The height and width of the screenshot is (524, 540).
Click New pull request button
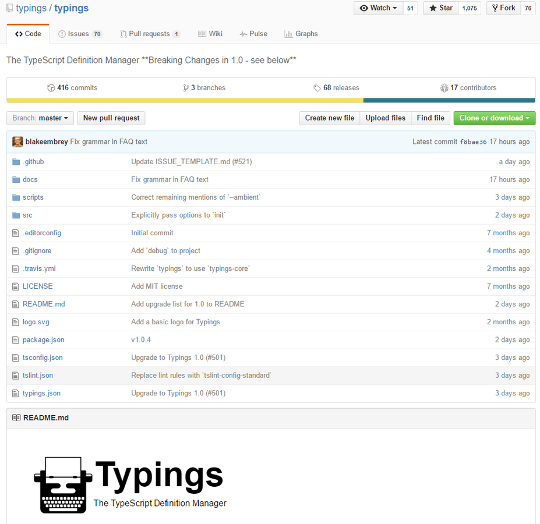point(111,118)
